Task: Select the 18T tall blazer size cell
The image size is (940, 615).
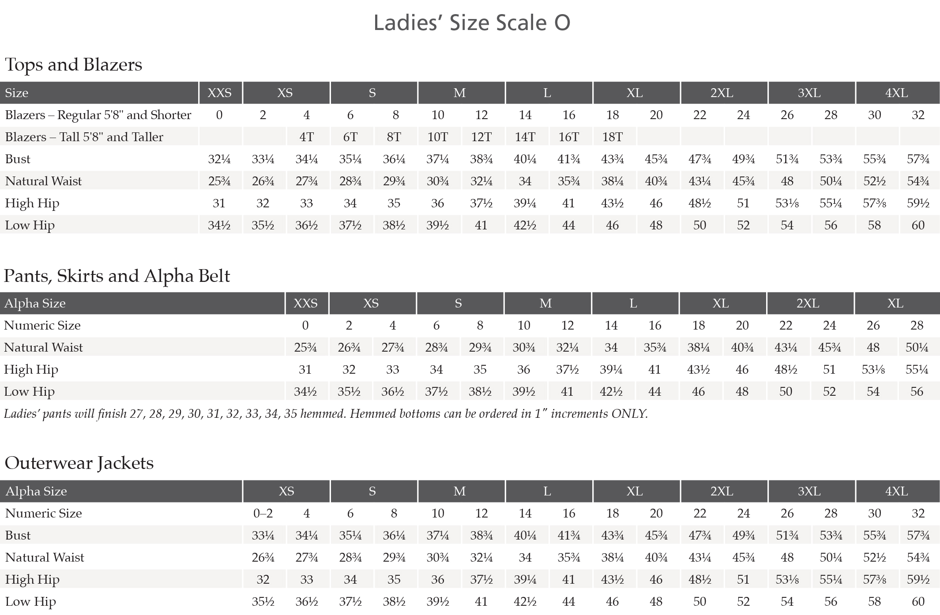Action: click(x=613, y=137)
